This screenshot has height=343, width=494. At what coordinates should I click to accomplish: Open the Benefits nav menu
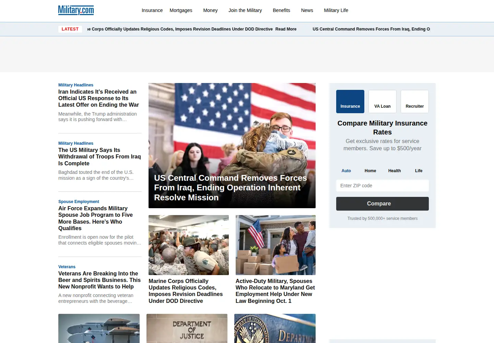(281, 10)
